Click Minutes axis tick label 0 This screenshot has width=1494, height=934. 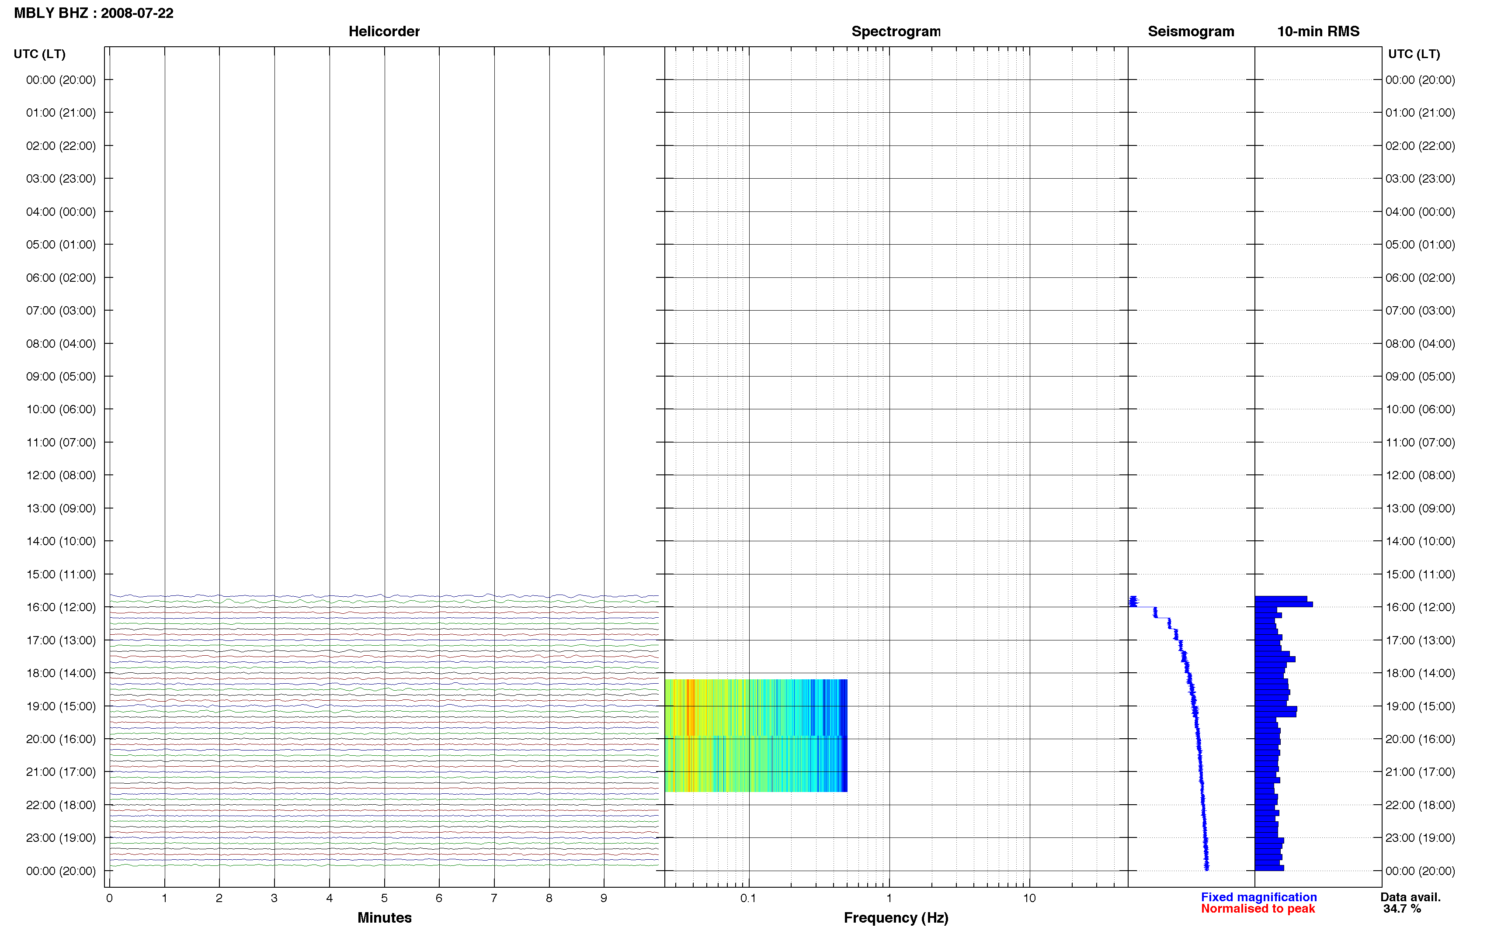pyautogui.click(x=109, y=898)
